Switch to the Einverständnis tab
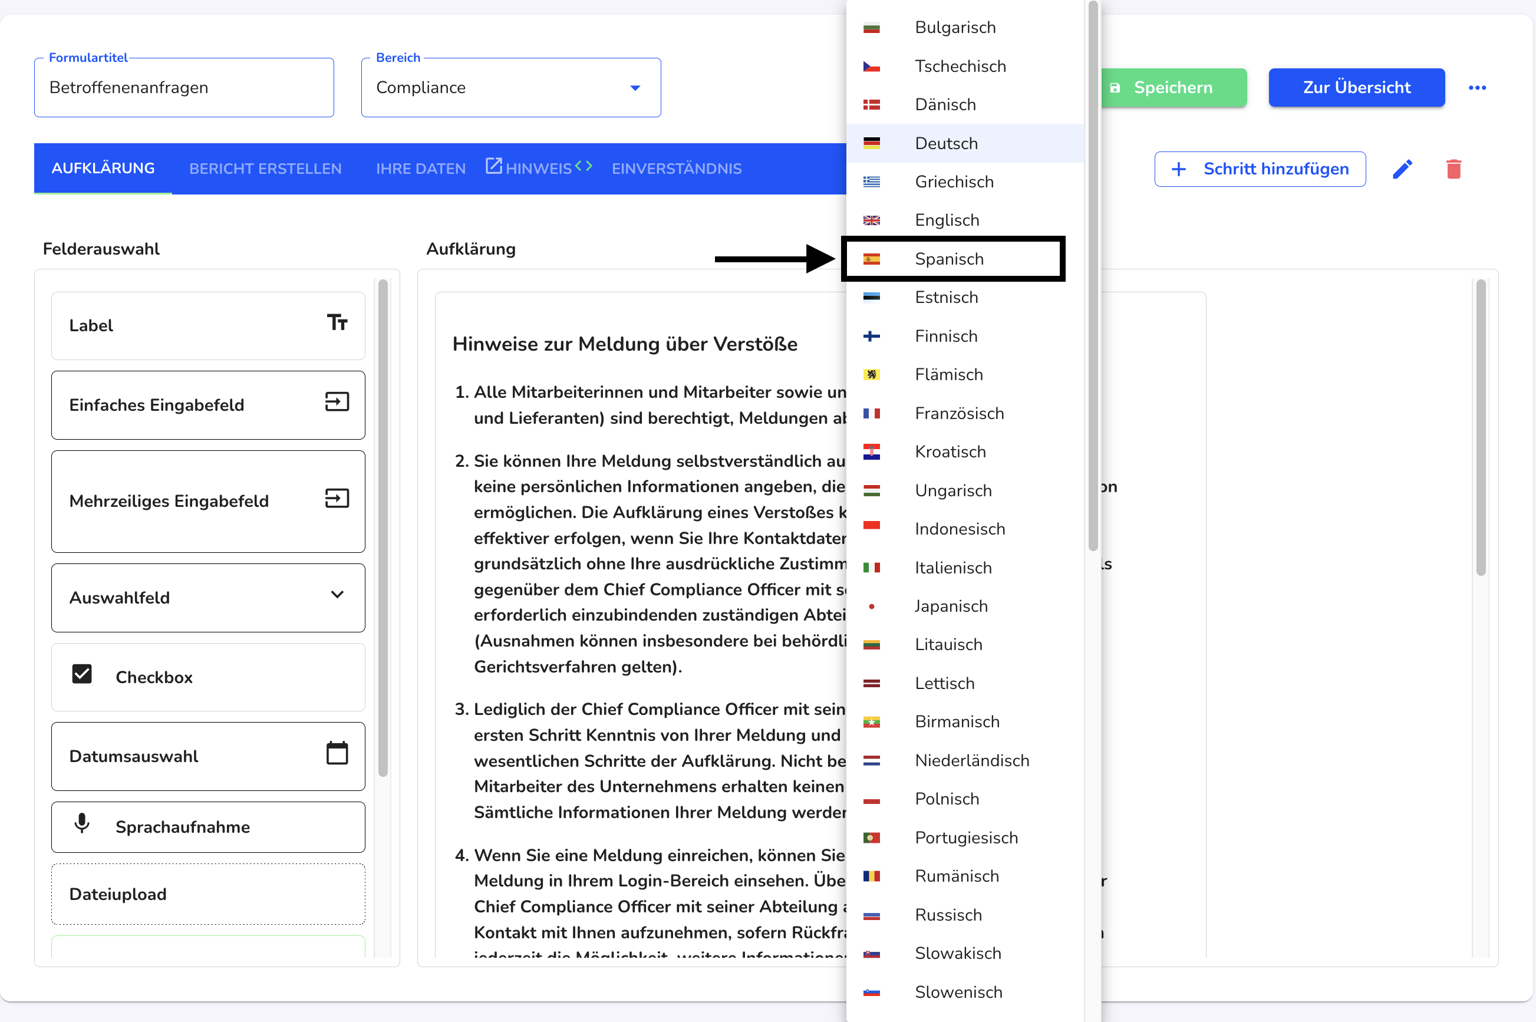The image size is (1536, 1022). 677,169
